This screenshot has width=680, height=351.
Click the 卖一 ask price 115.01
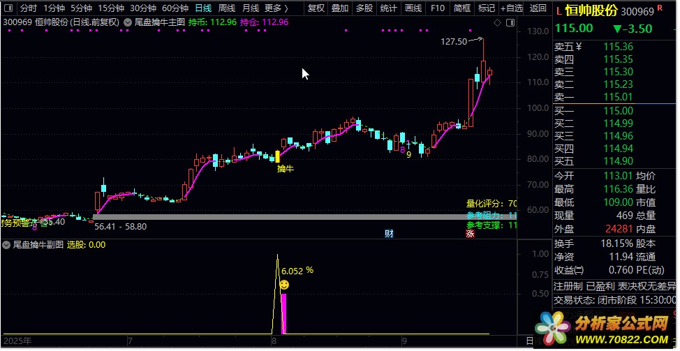coord(619,97)
